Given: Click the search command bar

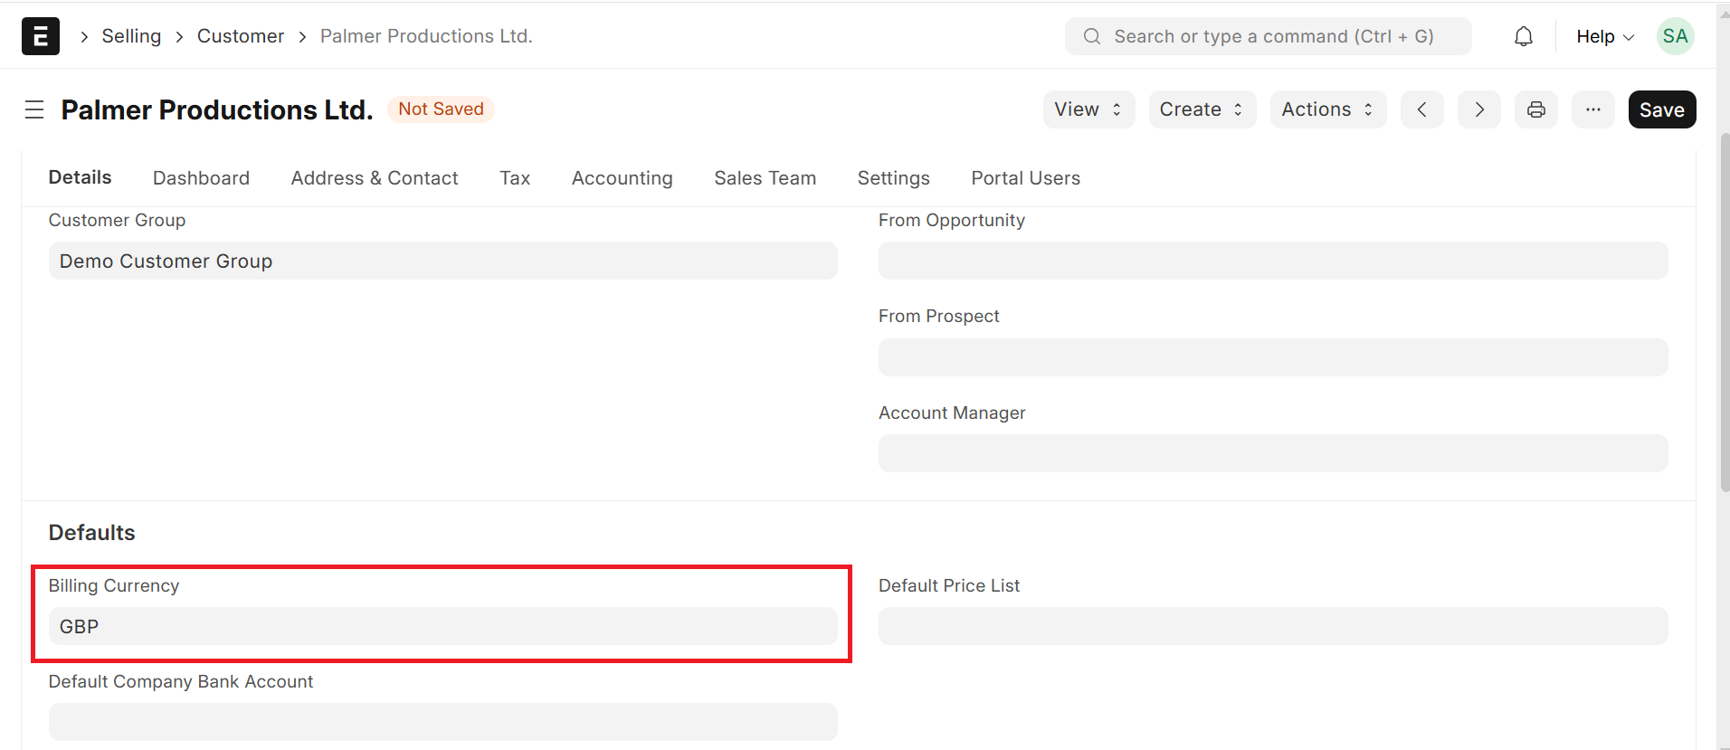Looking at the screenshot, I should [x=1268, y=36].
